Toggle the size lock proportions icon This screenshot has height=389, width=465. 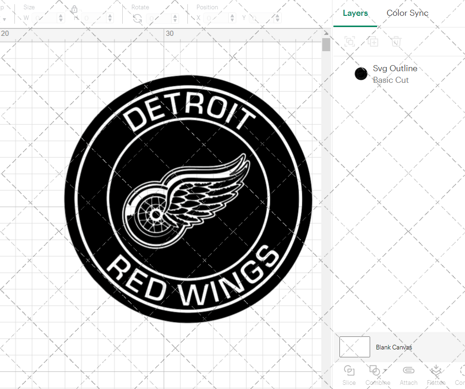click(75, 9)
